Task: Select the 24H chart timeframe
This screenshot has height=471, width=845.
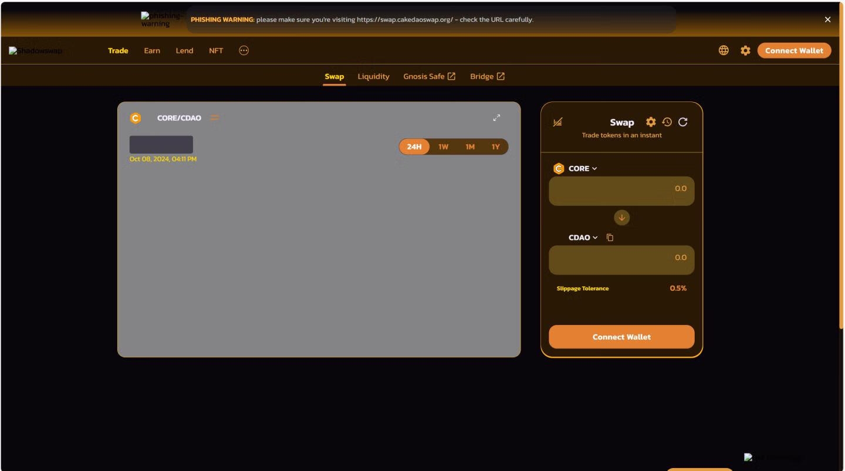Action: tap(414, 147)
